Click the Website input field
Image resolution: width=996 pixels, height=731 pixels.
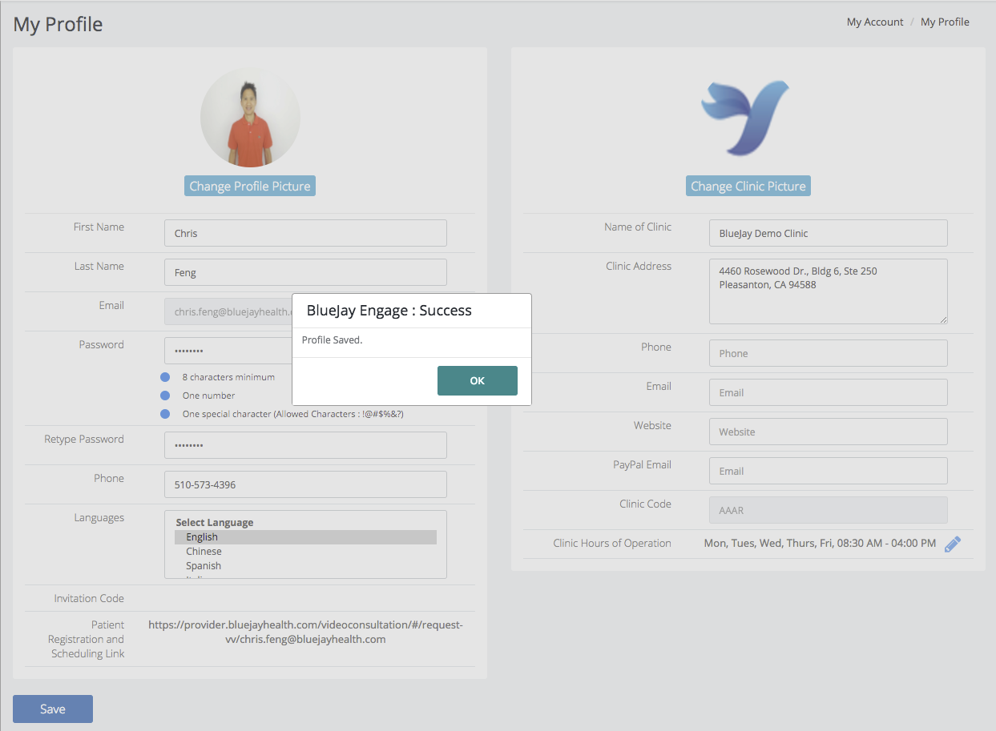[828, 432]
